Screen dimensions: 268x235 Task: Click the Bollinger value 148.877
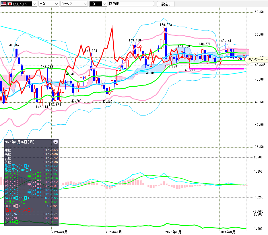(50, 190)
